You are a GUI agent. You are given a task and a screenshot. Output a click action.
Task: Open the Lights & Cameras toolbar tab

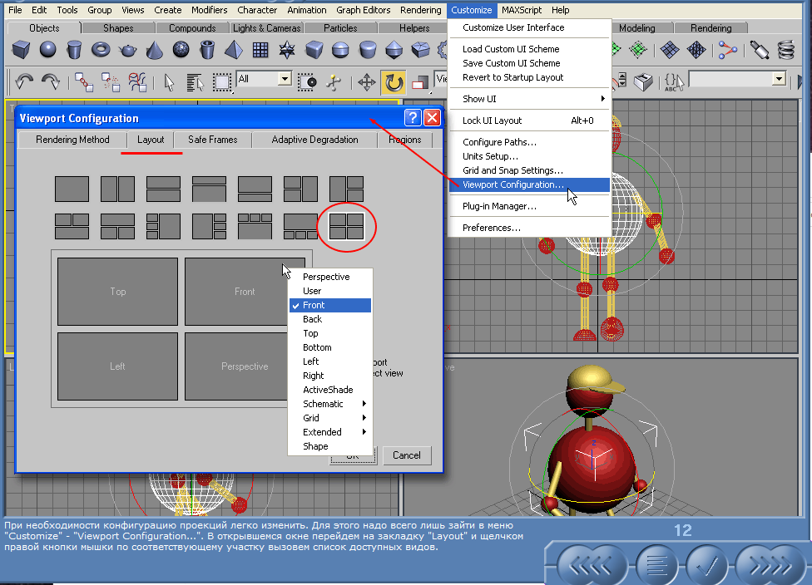(x=267, y=28)
